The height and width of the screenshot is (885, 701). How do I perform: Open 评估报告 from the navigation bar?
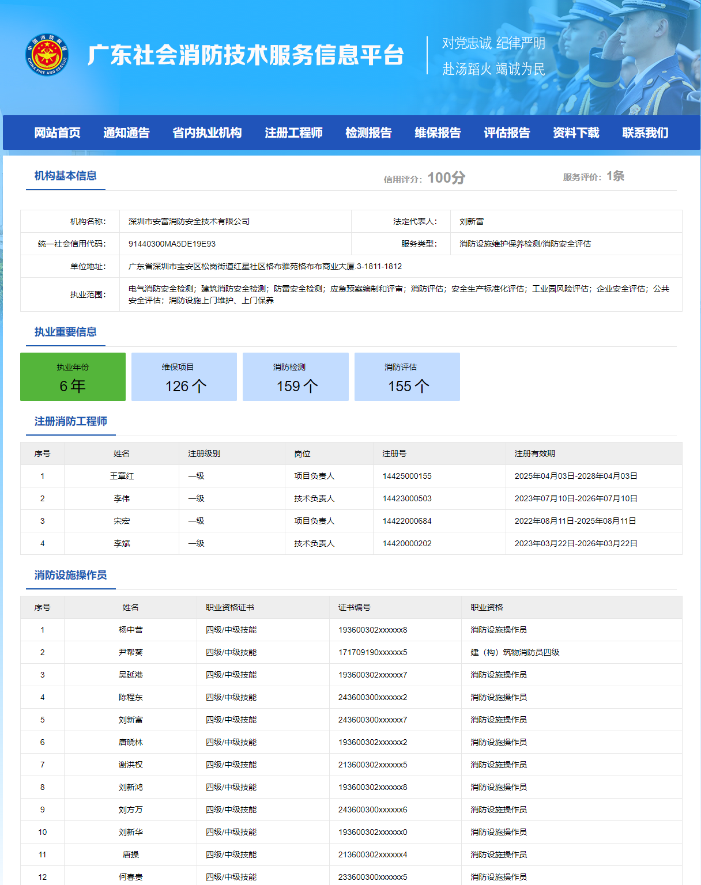507,133
